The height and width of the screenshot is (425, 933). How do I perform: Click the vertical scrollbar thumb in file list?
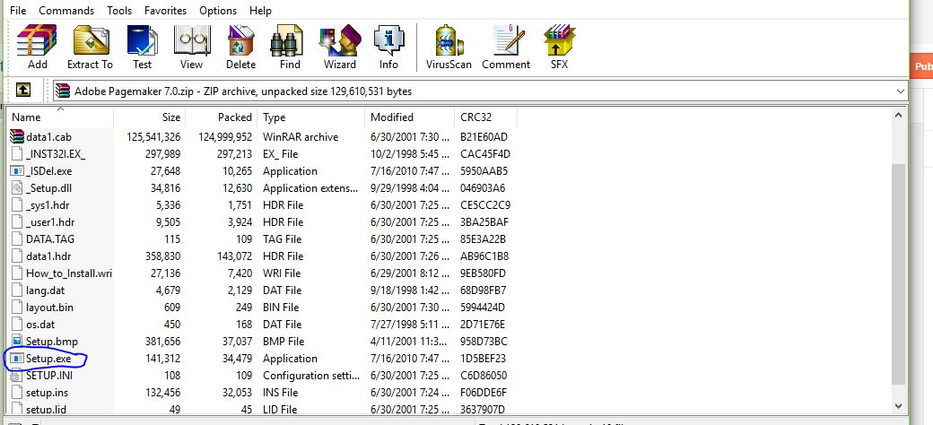pyautogui.click(x=899, y=273)
